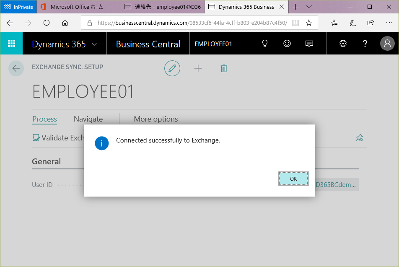The height and width of the screenshot is (267, 399).
Task: Click the EMPLOYEE01 page title
Action: (x=83, y=91)
